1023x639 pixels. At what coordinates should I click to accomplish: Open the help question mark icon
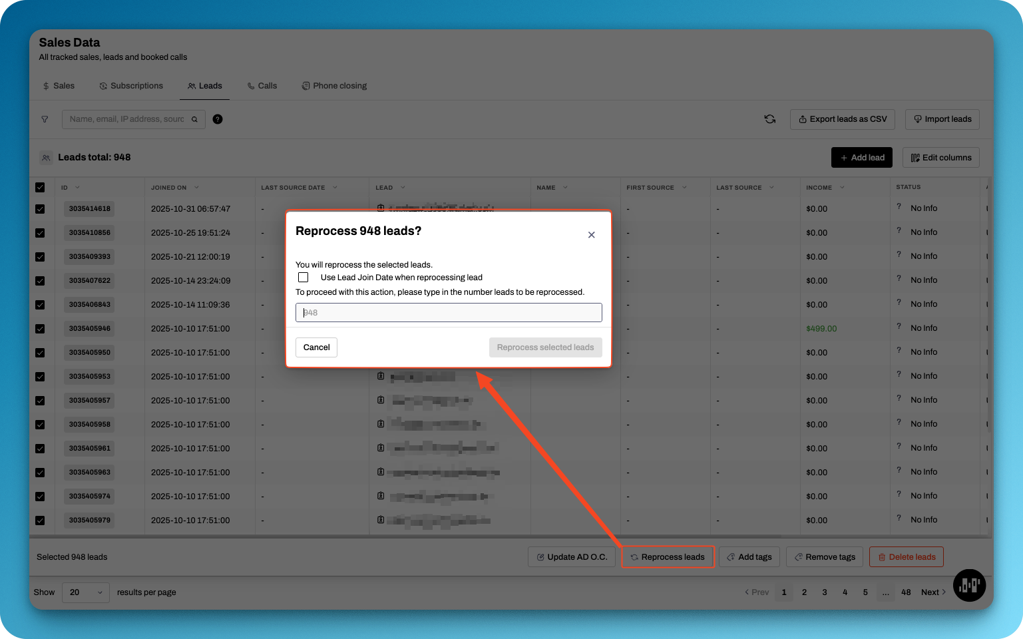(218, 119)
